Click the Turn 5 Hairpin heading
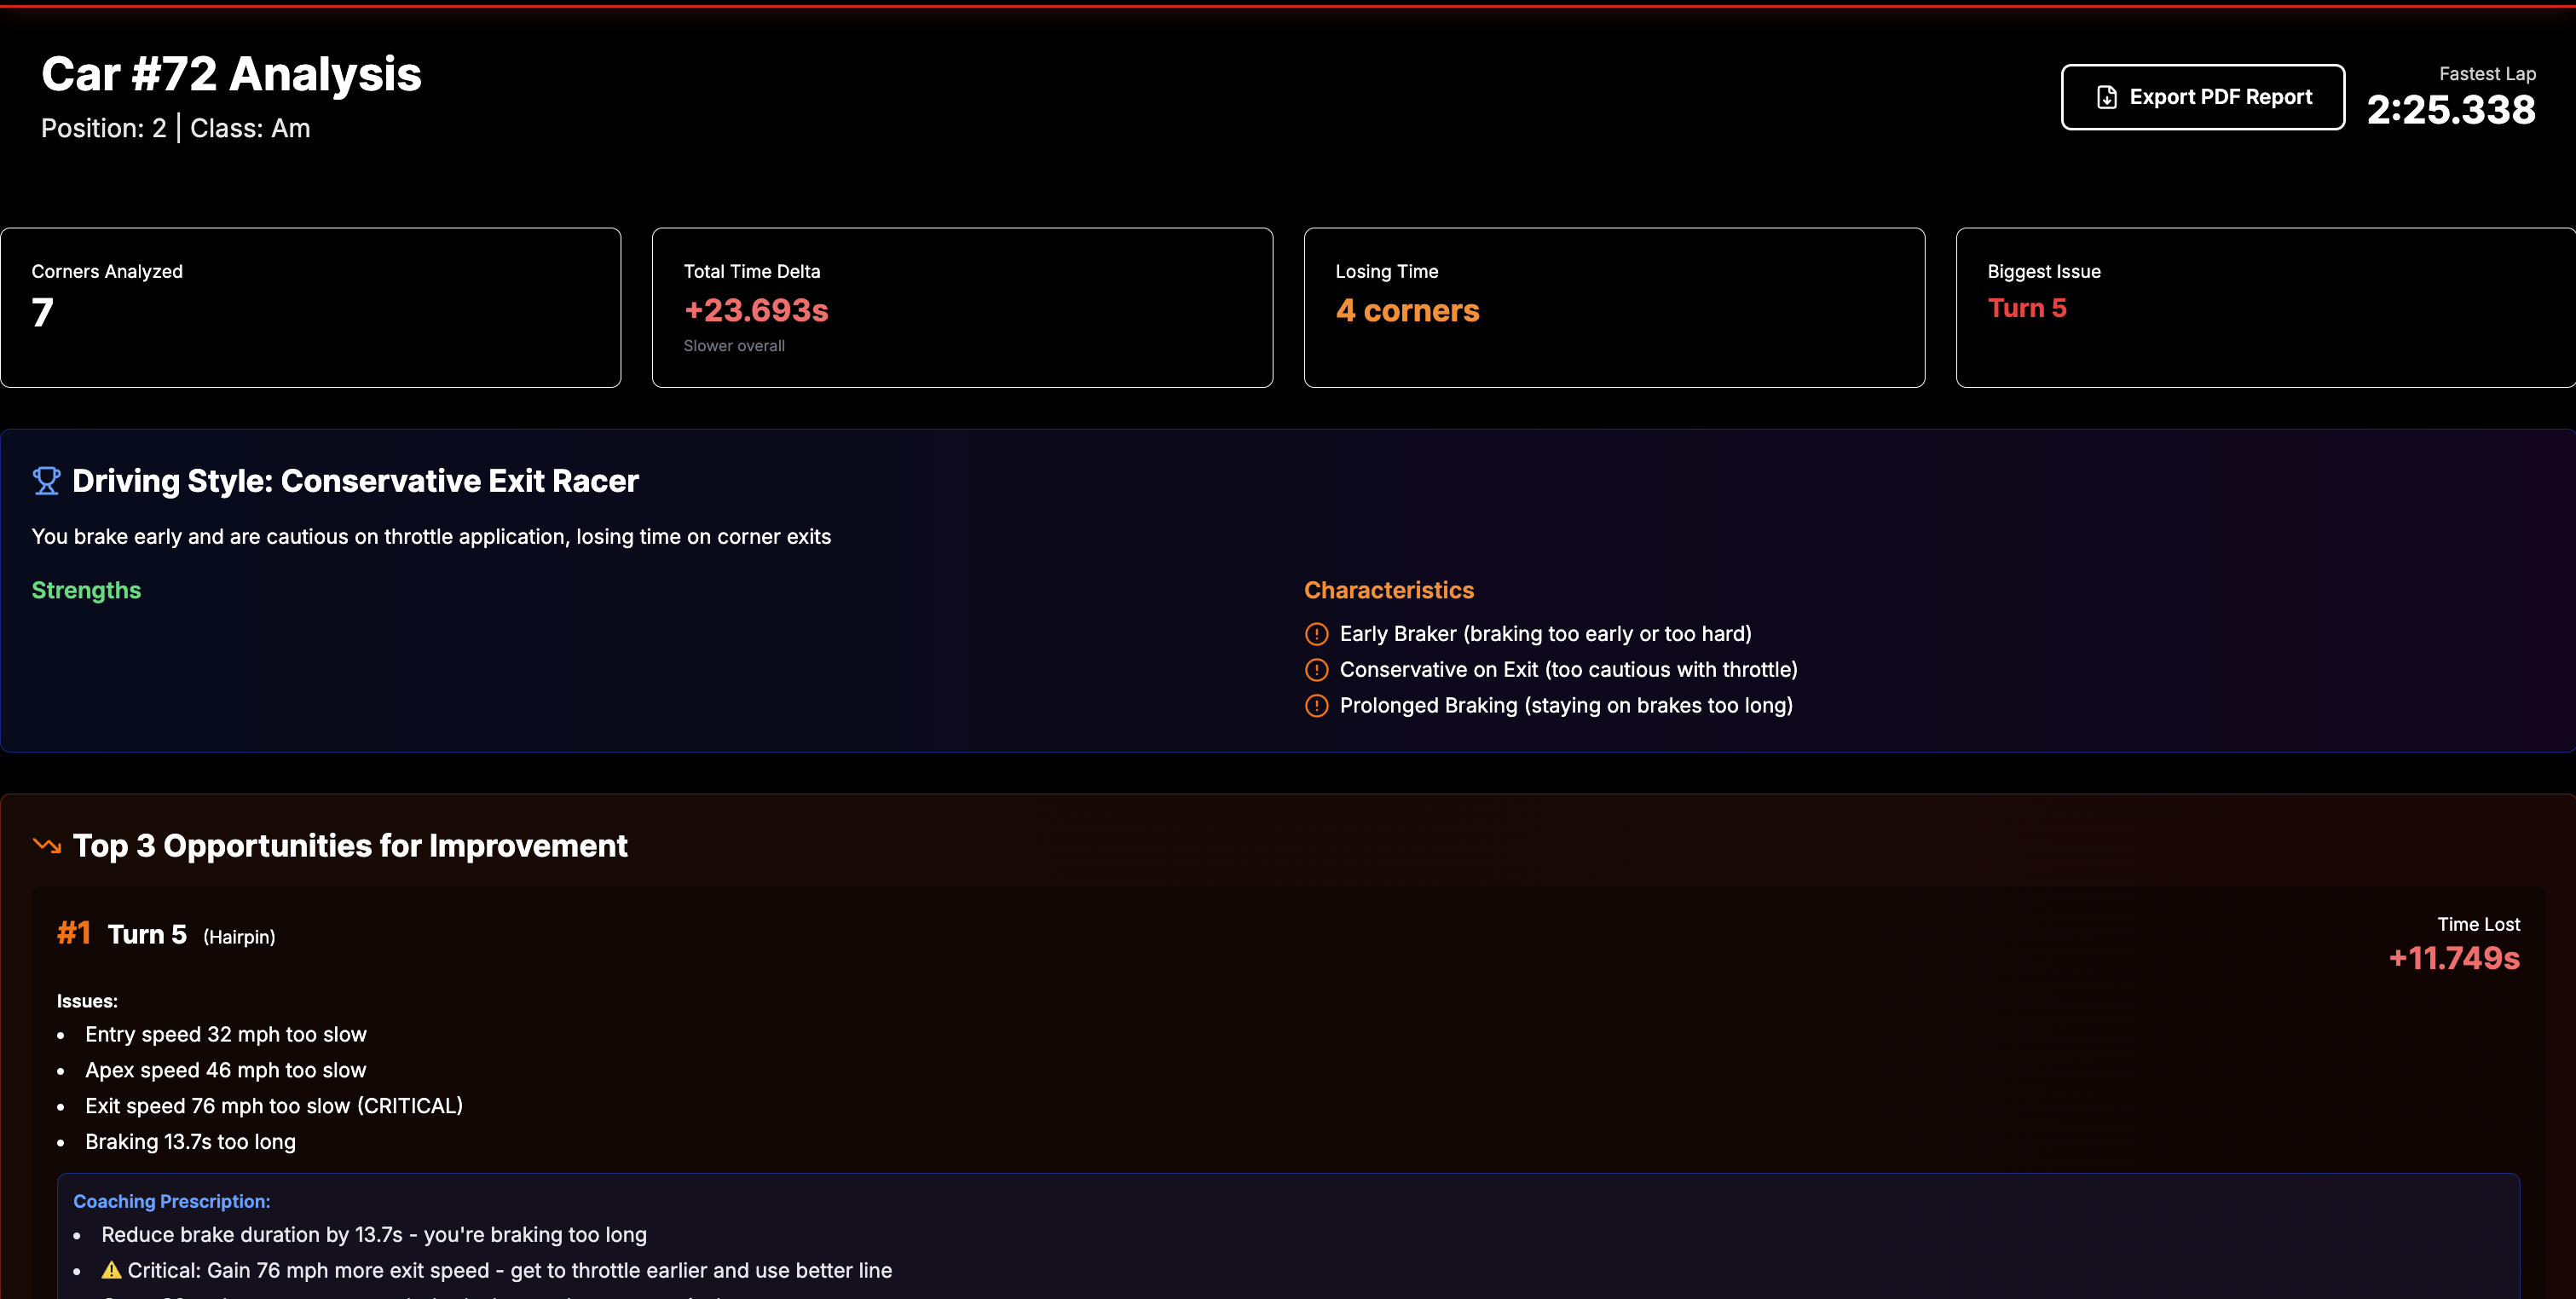The height and width of the screenshot is (1299, 2576). coord(190,934)
